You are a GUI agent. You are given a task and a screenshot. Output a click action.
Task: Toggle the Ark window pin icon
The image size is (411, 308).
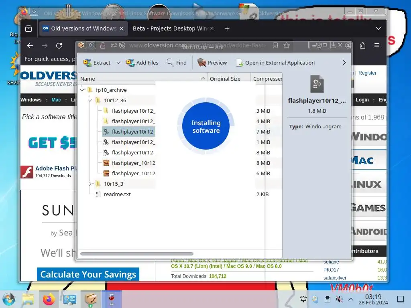tap(91, 45)
